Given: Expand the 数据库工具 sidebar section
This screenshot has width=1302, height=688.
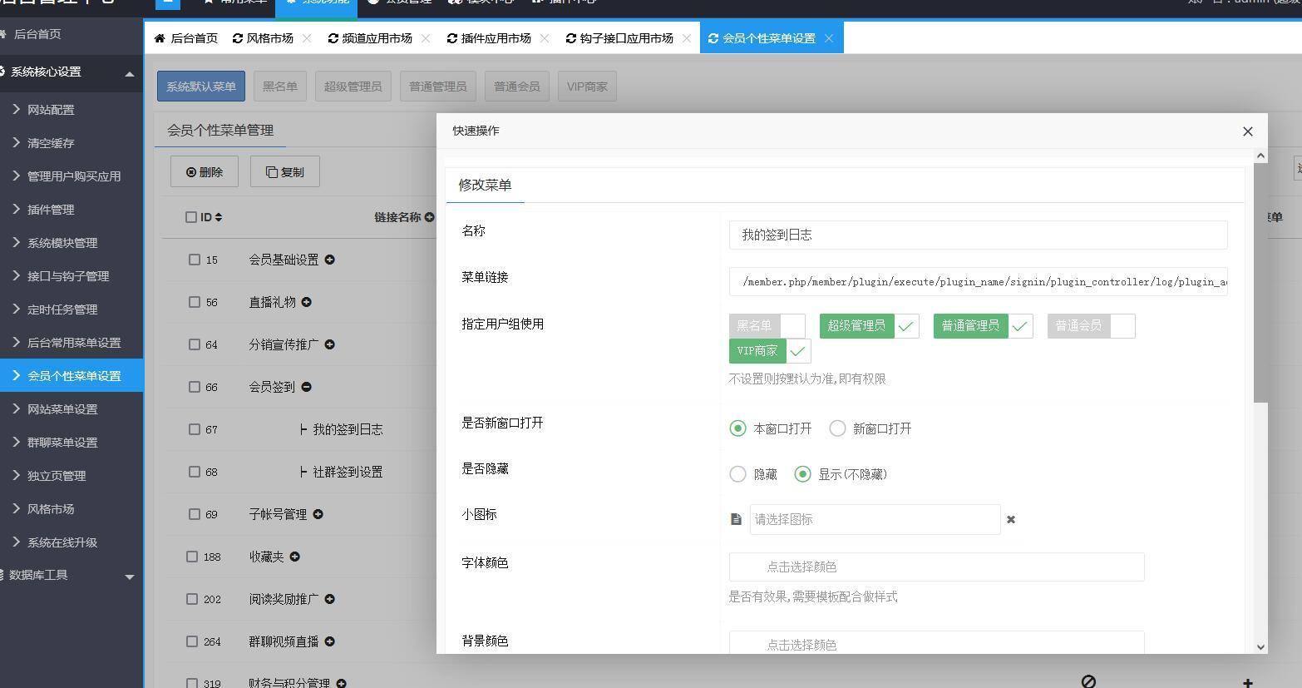Looking at the screenshot, I should (x=129, y=576).
